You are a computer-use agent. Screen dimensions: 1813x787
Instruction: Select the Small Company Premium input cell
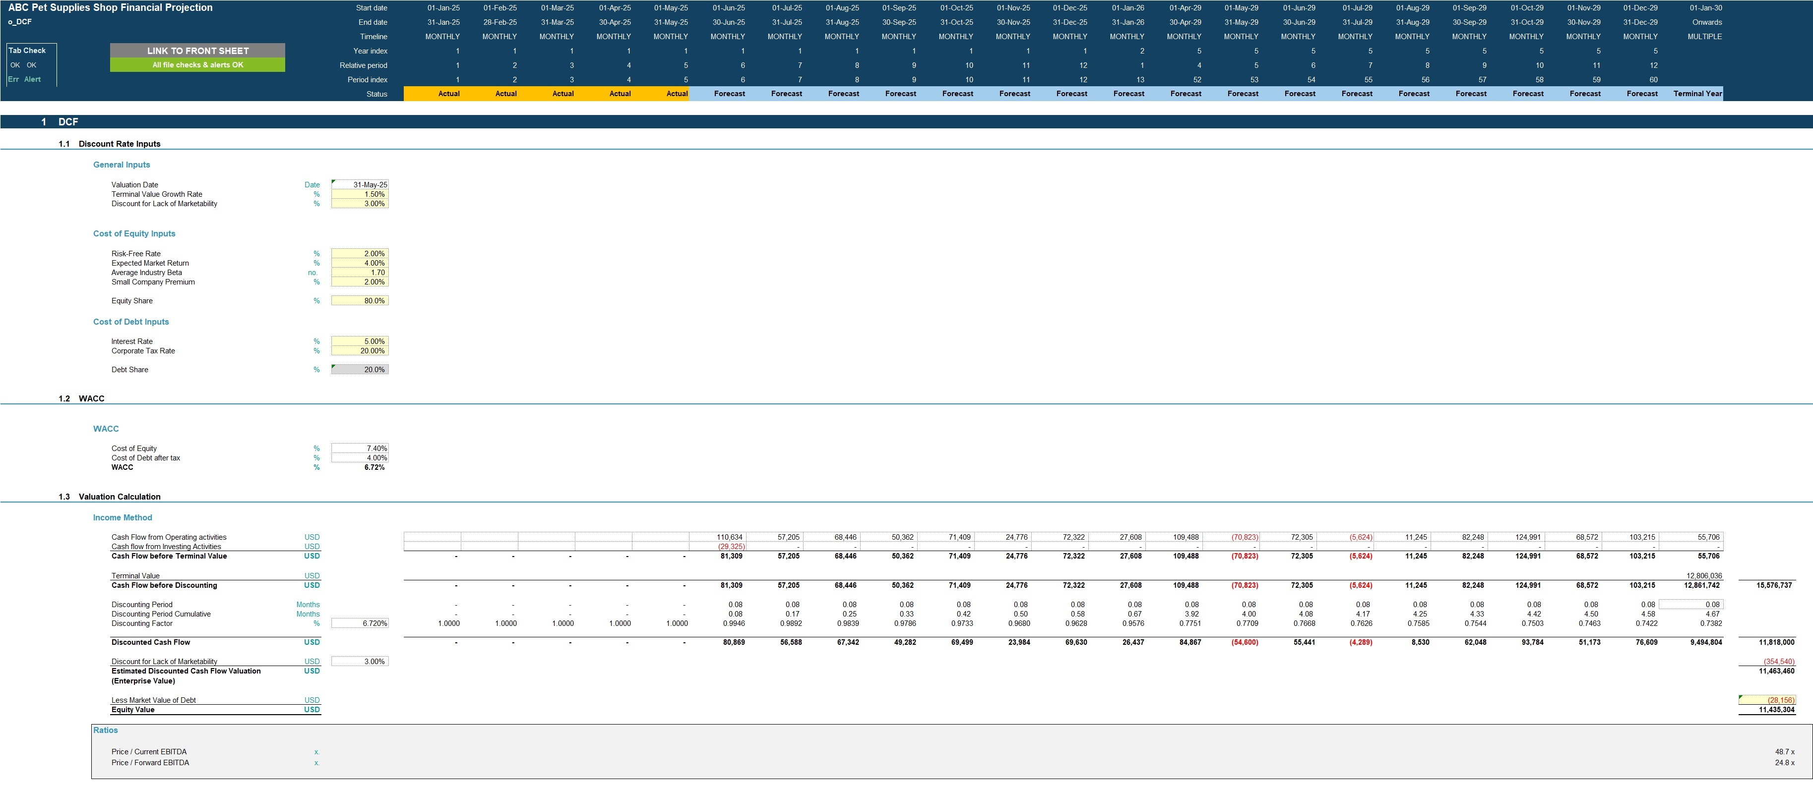360,282
